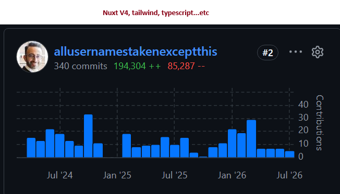This screenshot has height=194, width=340.
Task: Open the three-dots more options menu
Action: click(296, 51)
